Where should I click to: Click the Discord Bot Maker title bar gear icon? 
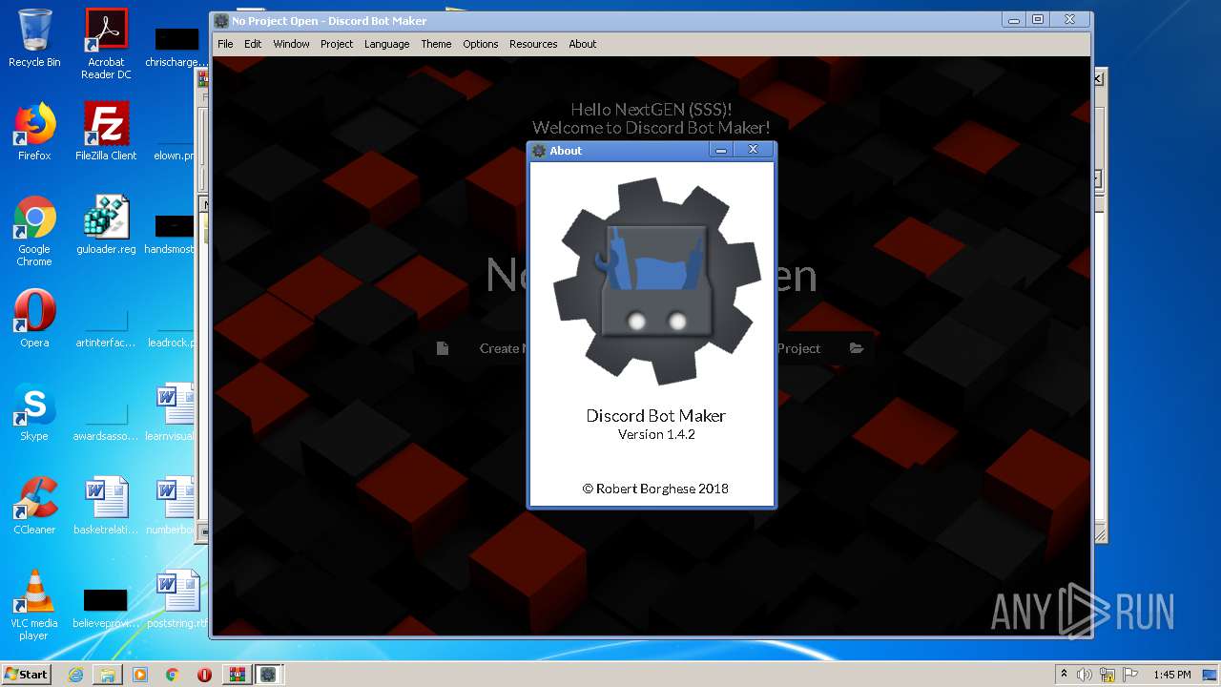(221, 21)
